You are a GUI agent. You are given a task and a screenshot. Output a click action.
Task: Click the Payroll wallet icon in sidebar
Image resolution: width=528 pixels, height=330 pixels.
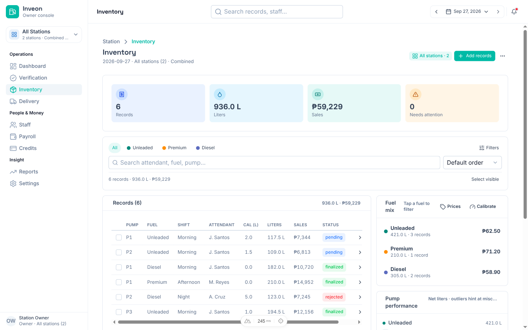[x=13, y=136]
